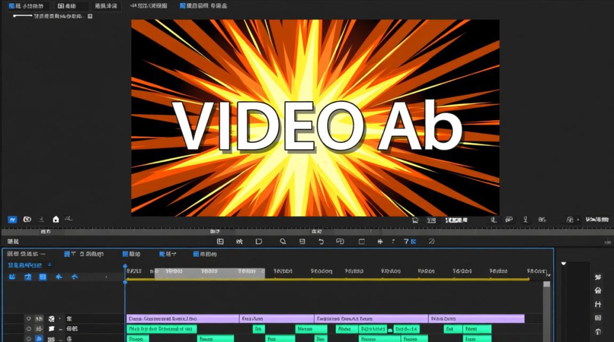614x342 pixels.
Task: Select the blue highlighted icon below the preview's left corner
Action: [x=13, y=219]
